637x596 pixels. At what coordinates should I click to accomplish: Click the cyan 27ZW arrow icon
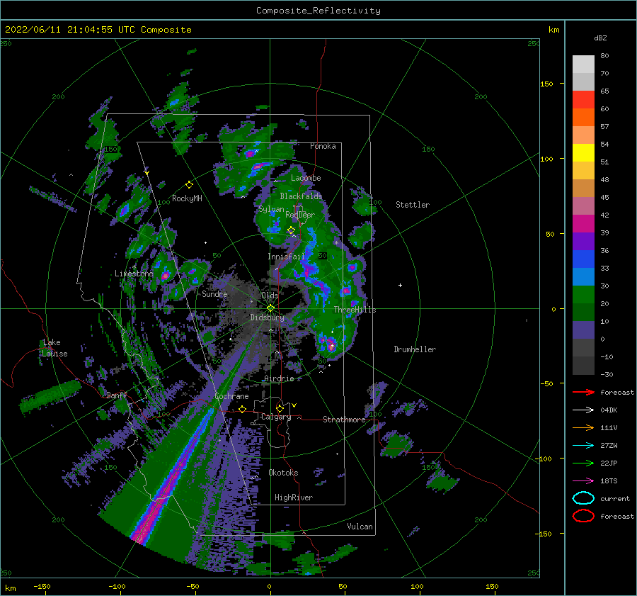[x=583, y=446]
